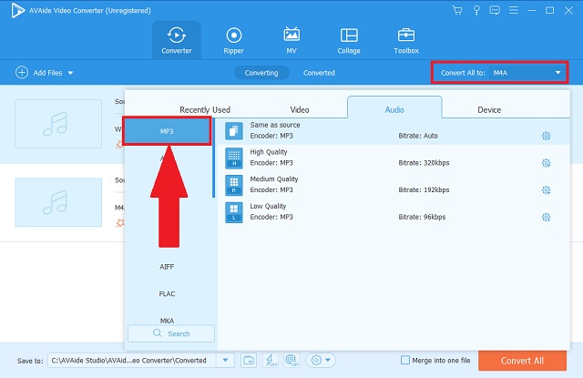Toggle the GPU hardware acceleration icon
Viewport: 583px width, 378px height.
click(291, 360)
